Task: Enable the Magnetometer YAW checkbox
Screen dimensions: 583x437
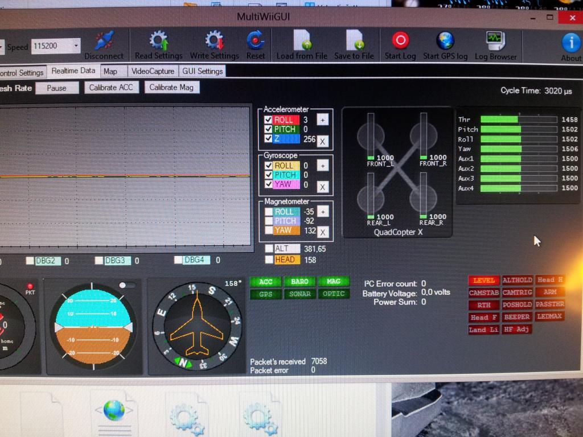Action: click(x=268, y=230)
